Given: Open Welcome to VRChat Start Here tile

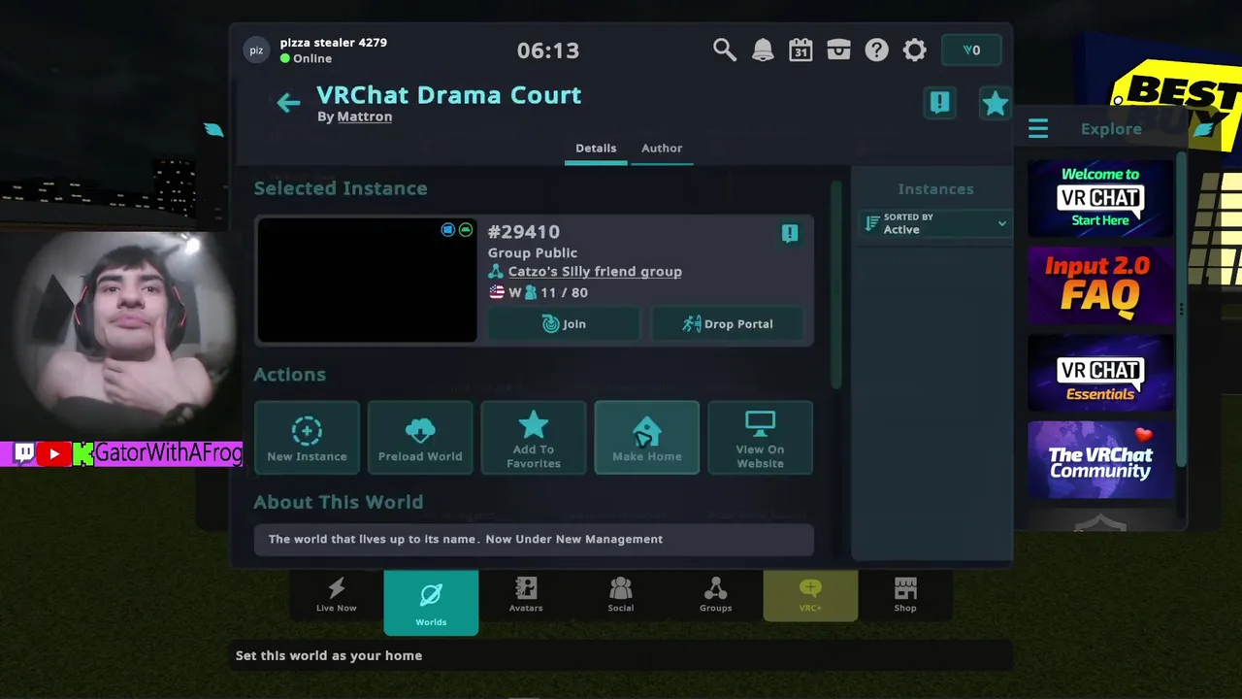Looking at the screenshot, I should point(1100,198).
